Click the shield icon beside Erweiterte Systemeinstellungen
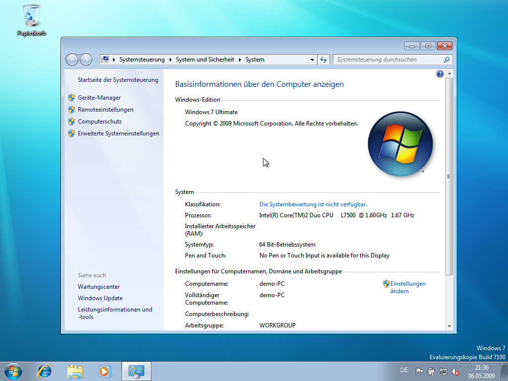 pos(71,133)
